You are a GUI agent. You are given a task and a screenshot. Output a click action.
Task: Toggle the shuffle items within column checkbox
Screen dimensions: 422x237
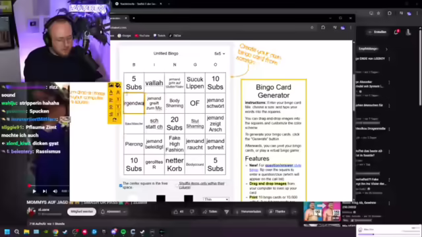point(177,186)
